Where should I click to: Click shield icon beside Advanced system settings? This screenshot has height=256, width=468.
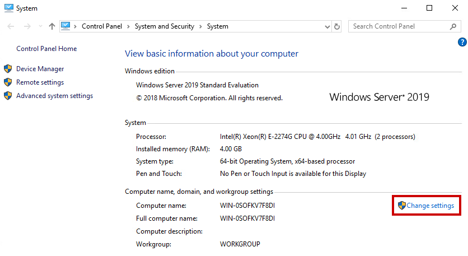pos(8,96)
